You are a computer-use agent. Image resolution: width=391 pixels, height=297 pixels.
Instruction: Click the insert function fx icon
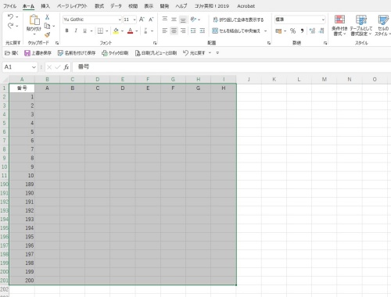click(x=66, y=67)
